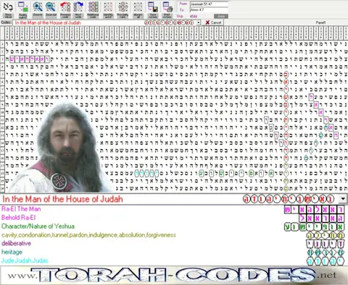The width and height of the screenshot is (348, 285).
Task: Click the pink highlighted Hebrew word in matrix row 3
Action: (x=30, y=59)
